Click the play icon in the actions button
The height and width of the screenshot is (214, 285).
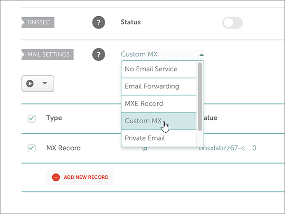[x=30, y=83]
